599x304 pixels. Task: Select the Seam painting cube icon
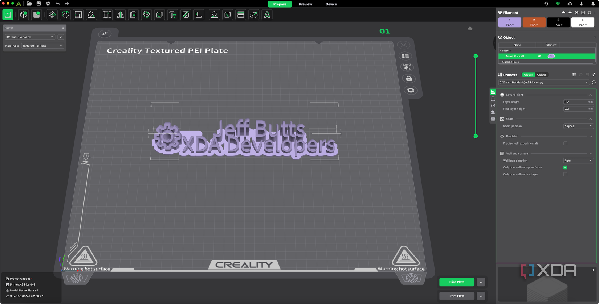click(228, 15)
